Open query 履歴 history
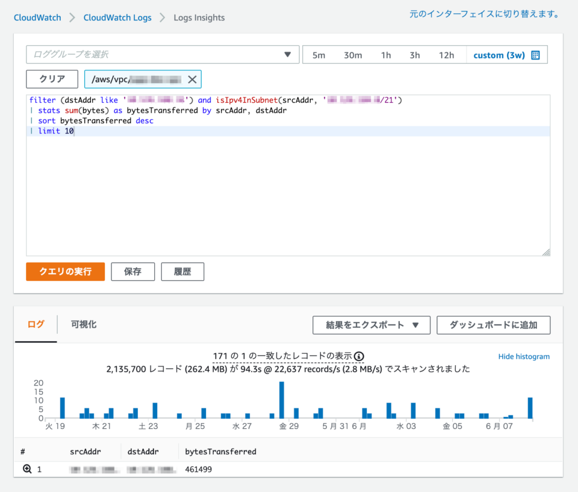 pyautogui.click(x=182, y=271)
